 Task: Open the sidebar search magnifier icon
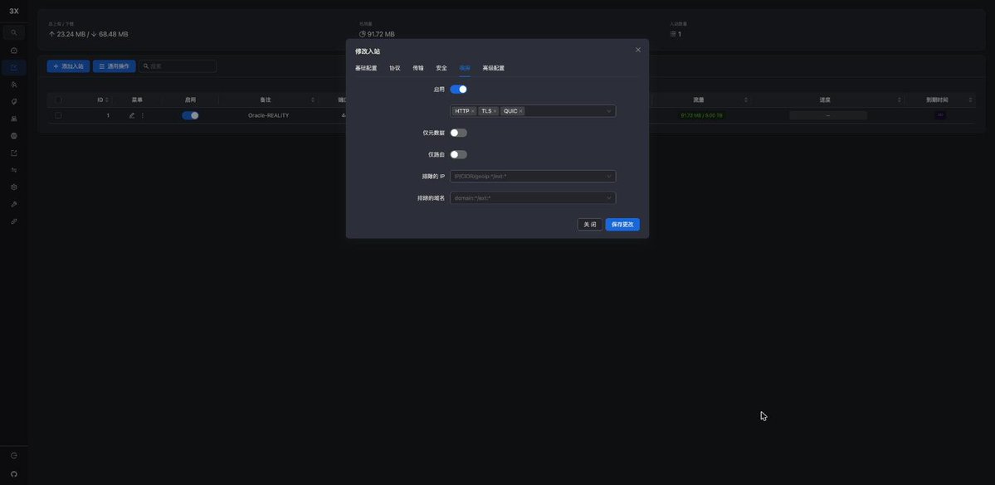pos(14,32)
